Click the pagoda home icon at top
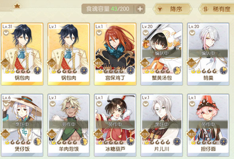Viewport: 234px width, 159px height. coord(17,6)
